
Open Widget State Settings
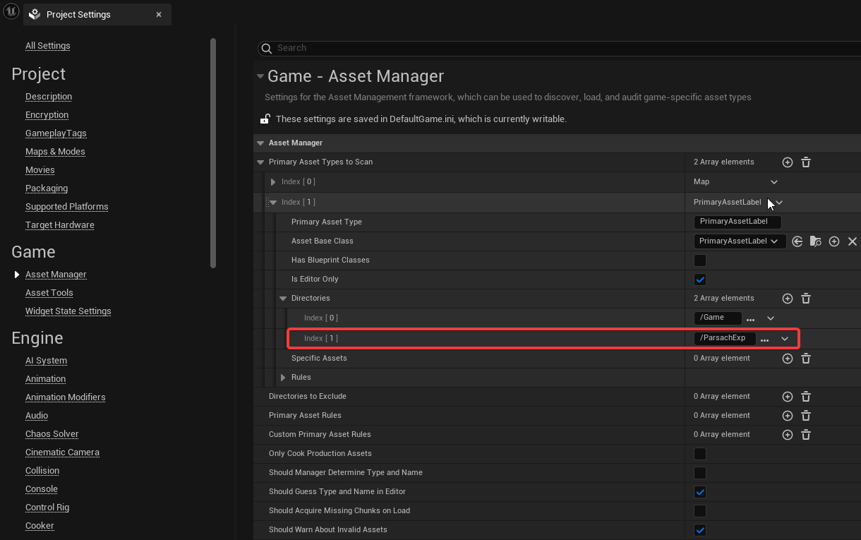(x=68, y=311)
